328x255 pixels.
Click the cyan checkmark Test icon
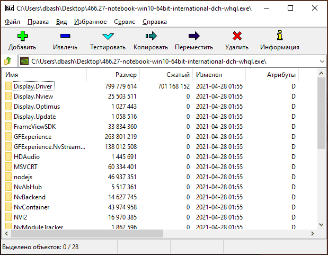click(108, 36)
